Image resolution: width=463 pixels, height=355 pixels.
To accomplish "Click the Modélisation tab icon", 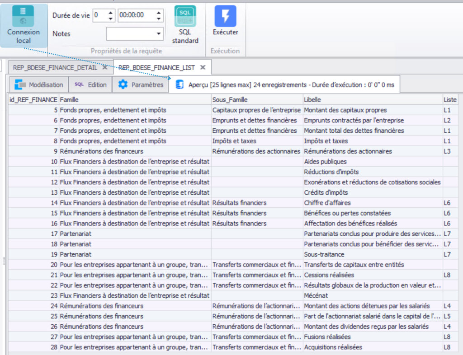I will click(20, 84).
